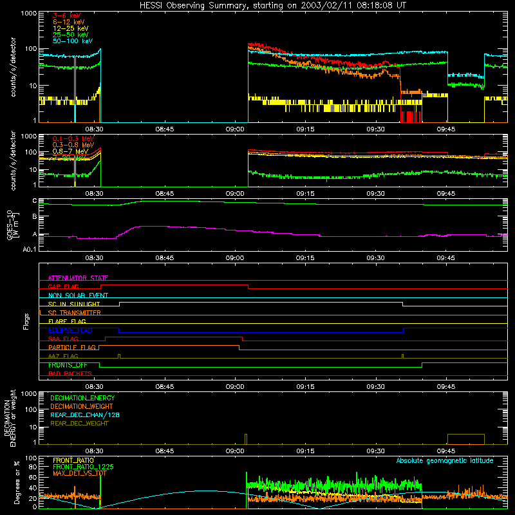The height and width of the screenshot is (515, 515).
Task: Click the 09:30 tick label under the keV panel
Action: coord(376,129)
